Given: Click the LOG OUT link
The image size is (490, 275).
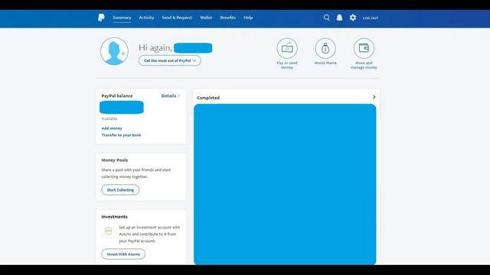Looking at the screenshot, I should (x=371, y=18).
